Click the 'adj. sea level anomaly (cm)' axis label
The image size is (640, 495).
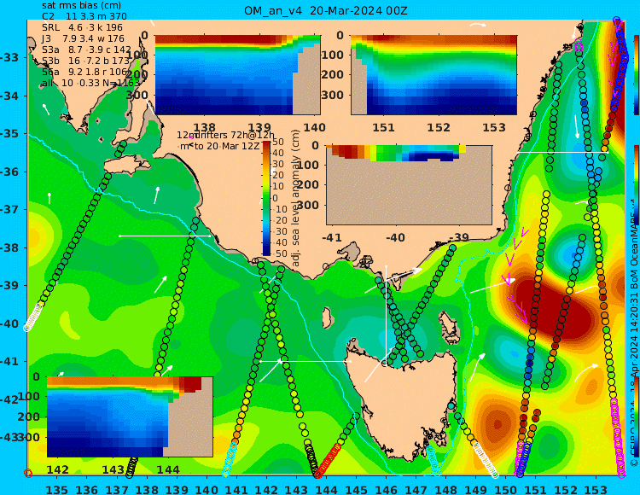tap(296, 198)
